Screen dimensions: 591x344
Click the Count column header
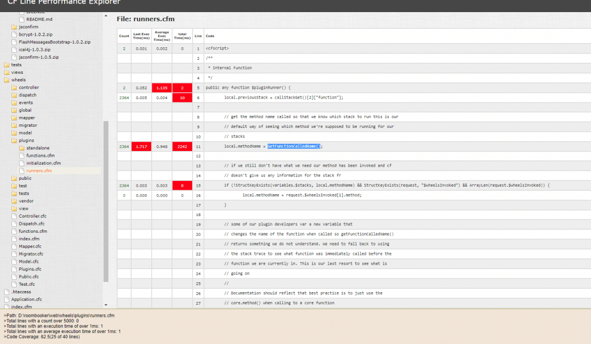[x=124, y=36]
